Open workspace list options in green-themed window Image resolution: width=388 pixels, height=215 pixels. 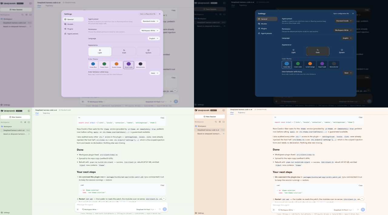tap(25, 122)
